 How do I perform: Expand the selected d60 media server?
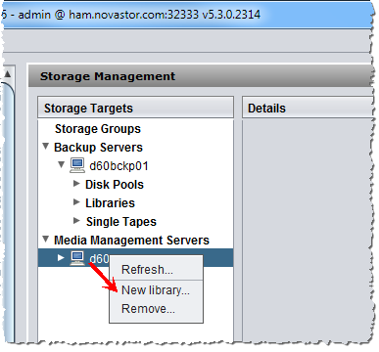tap(61, 258)
